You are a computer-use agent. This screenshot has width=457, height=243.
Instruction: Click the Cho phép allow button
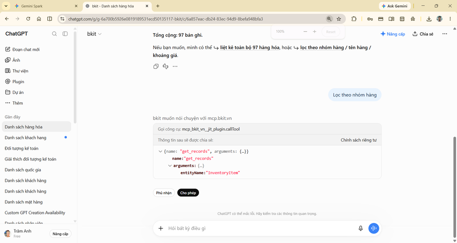[188, 193]
